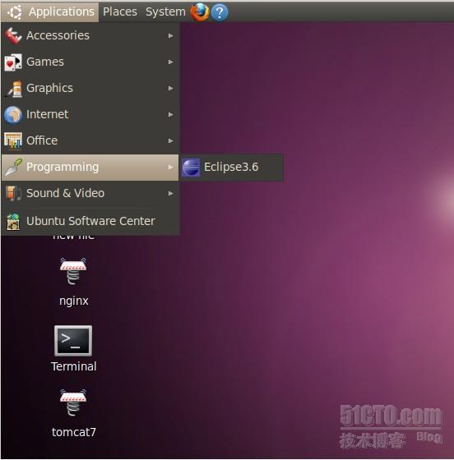The image size is (454, 460).
Task: Expand arrow beside Sound & Video
Action: 170,193
